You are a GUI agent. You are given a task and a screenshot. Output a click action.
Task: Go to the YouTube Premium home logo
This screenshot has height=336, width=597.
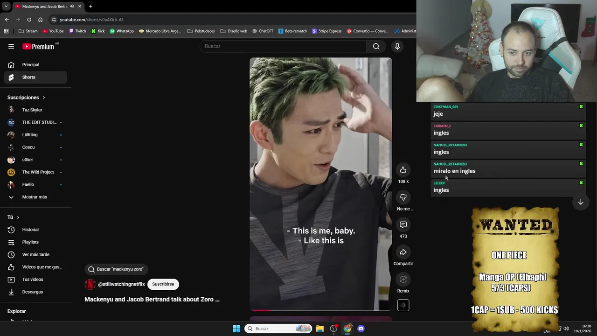pos(38,46)
